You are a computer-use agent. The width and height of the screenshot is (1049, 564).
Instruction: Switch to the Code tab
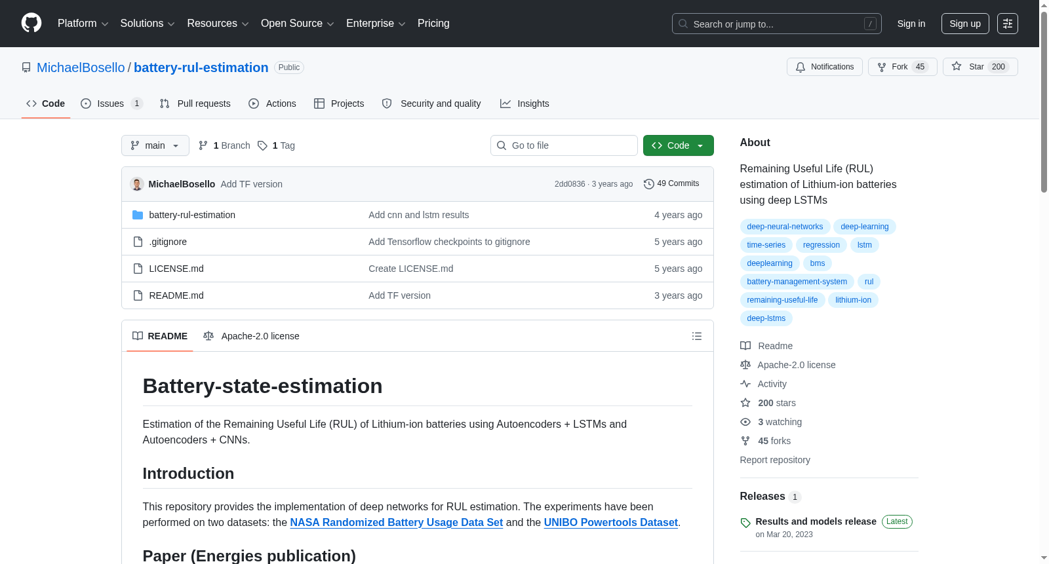[46, 103]
